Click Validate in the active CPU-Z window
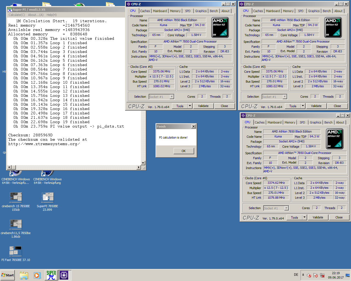The width and height of the screenshot is (351, 281). (203, 106)
